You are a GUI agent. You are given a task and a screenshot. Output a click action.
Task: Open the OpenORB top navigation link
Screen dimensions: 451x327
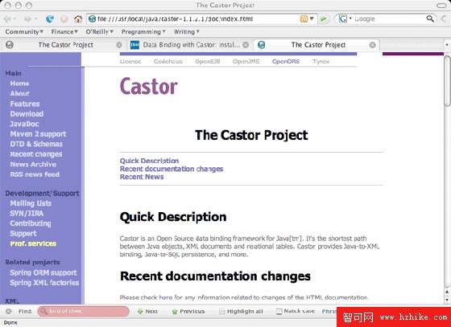point(286,61)
